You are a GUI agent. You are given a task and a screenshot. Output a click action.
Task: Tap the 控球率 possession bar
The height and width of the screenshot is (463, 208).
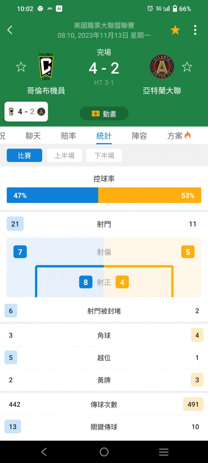tap(104, 195)
